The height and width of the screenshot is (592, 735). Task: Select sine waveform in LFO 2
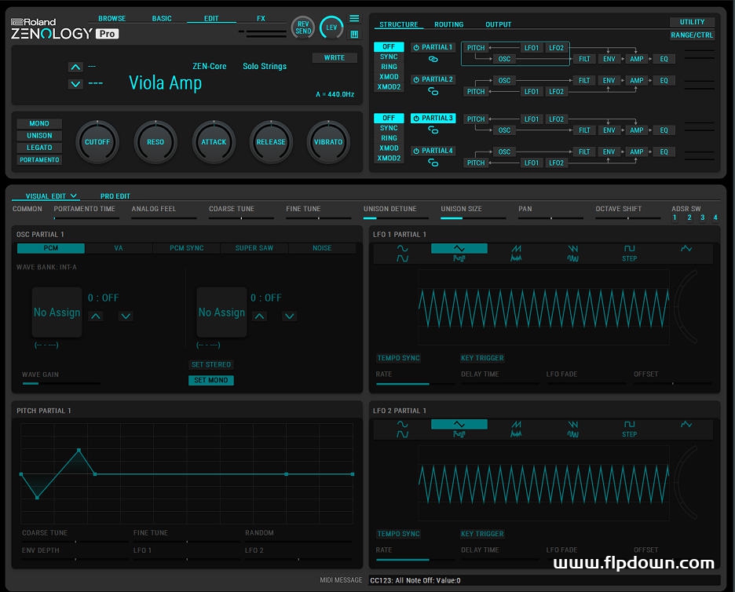coord(402,424)
